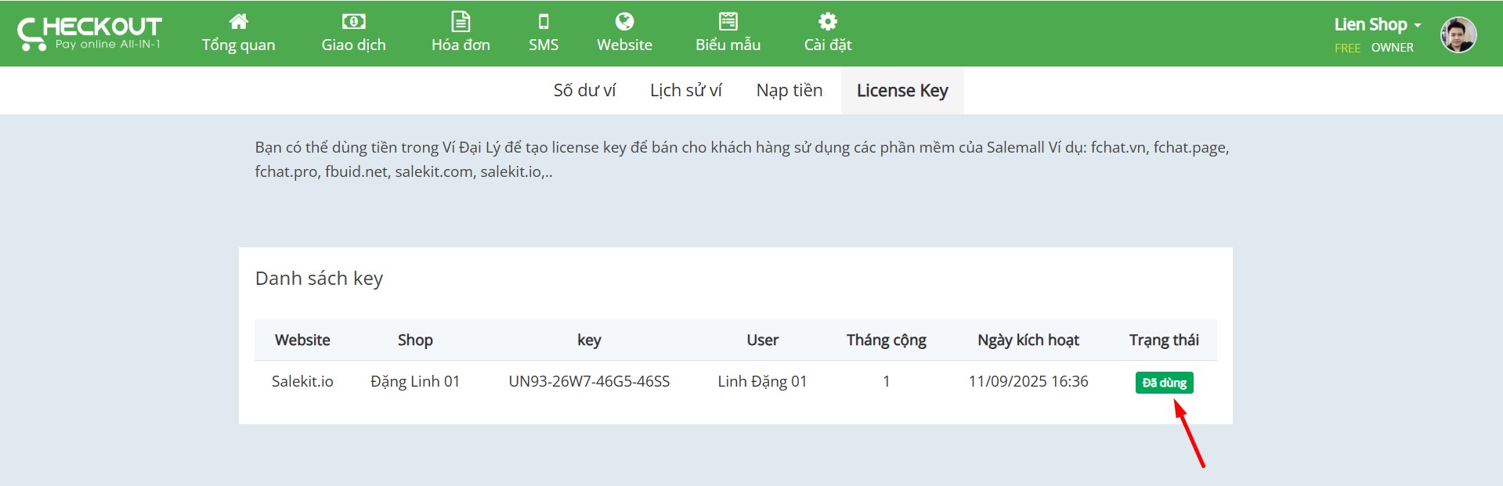Select the key UN93-26W7-46G5-46SS
Image resolution: width=1503 pixels, height=486 pixels.
coord(589,381)
